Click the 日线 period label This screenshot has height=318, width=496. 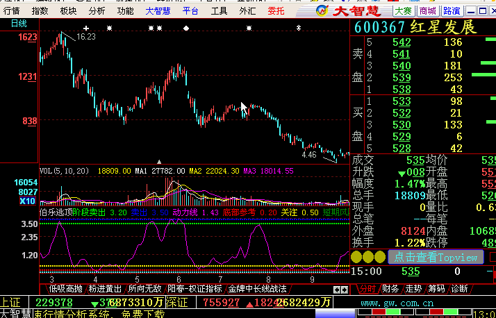pyautogui.click(x=19, y=23)
